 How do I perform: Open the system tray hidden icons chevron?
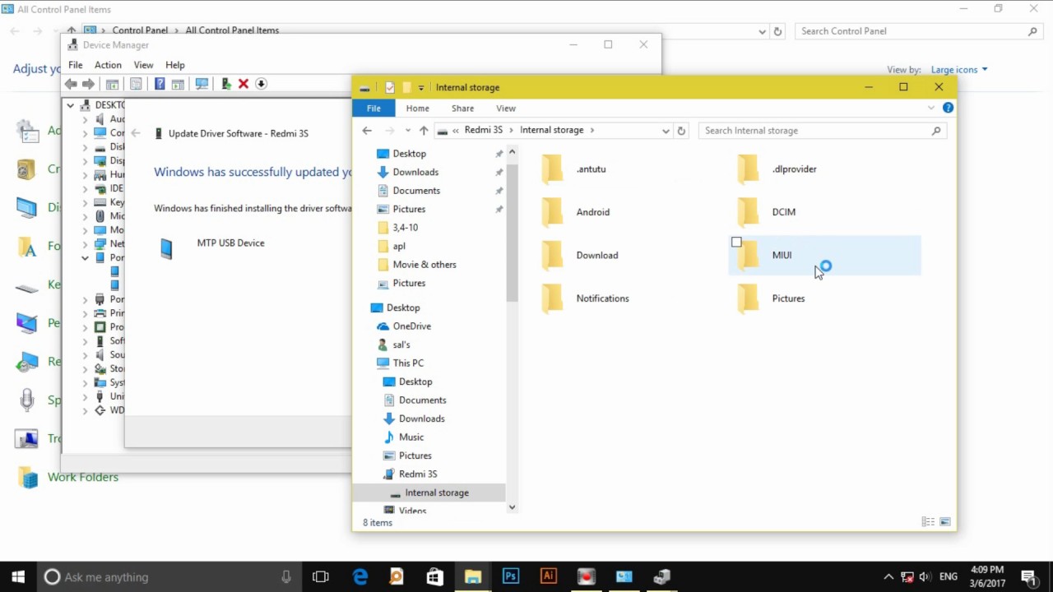(888, 577)
